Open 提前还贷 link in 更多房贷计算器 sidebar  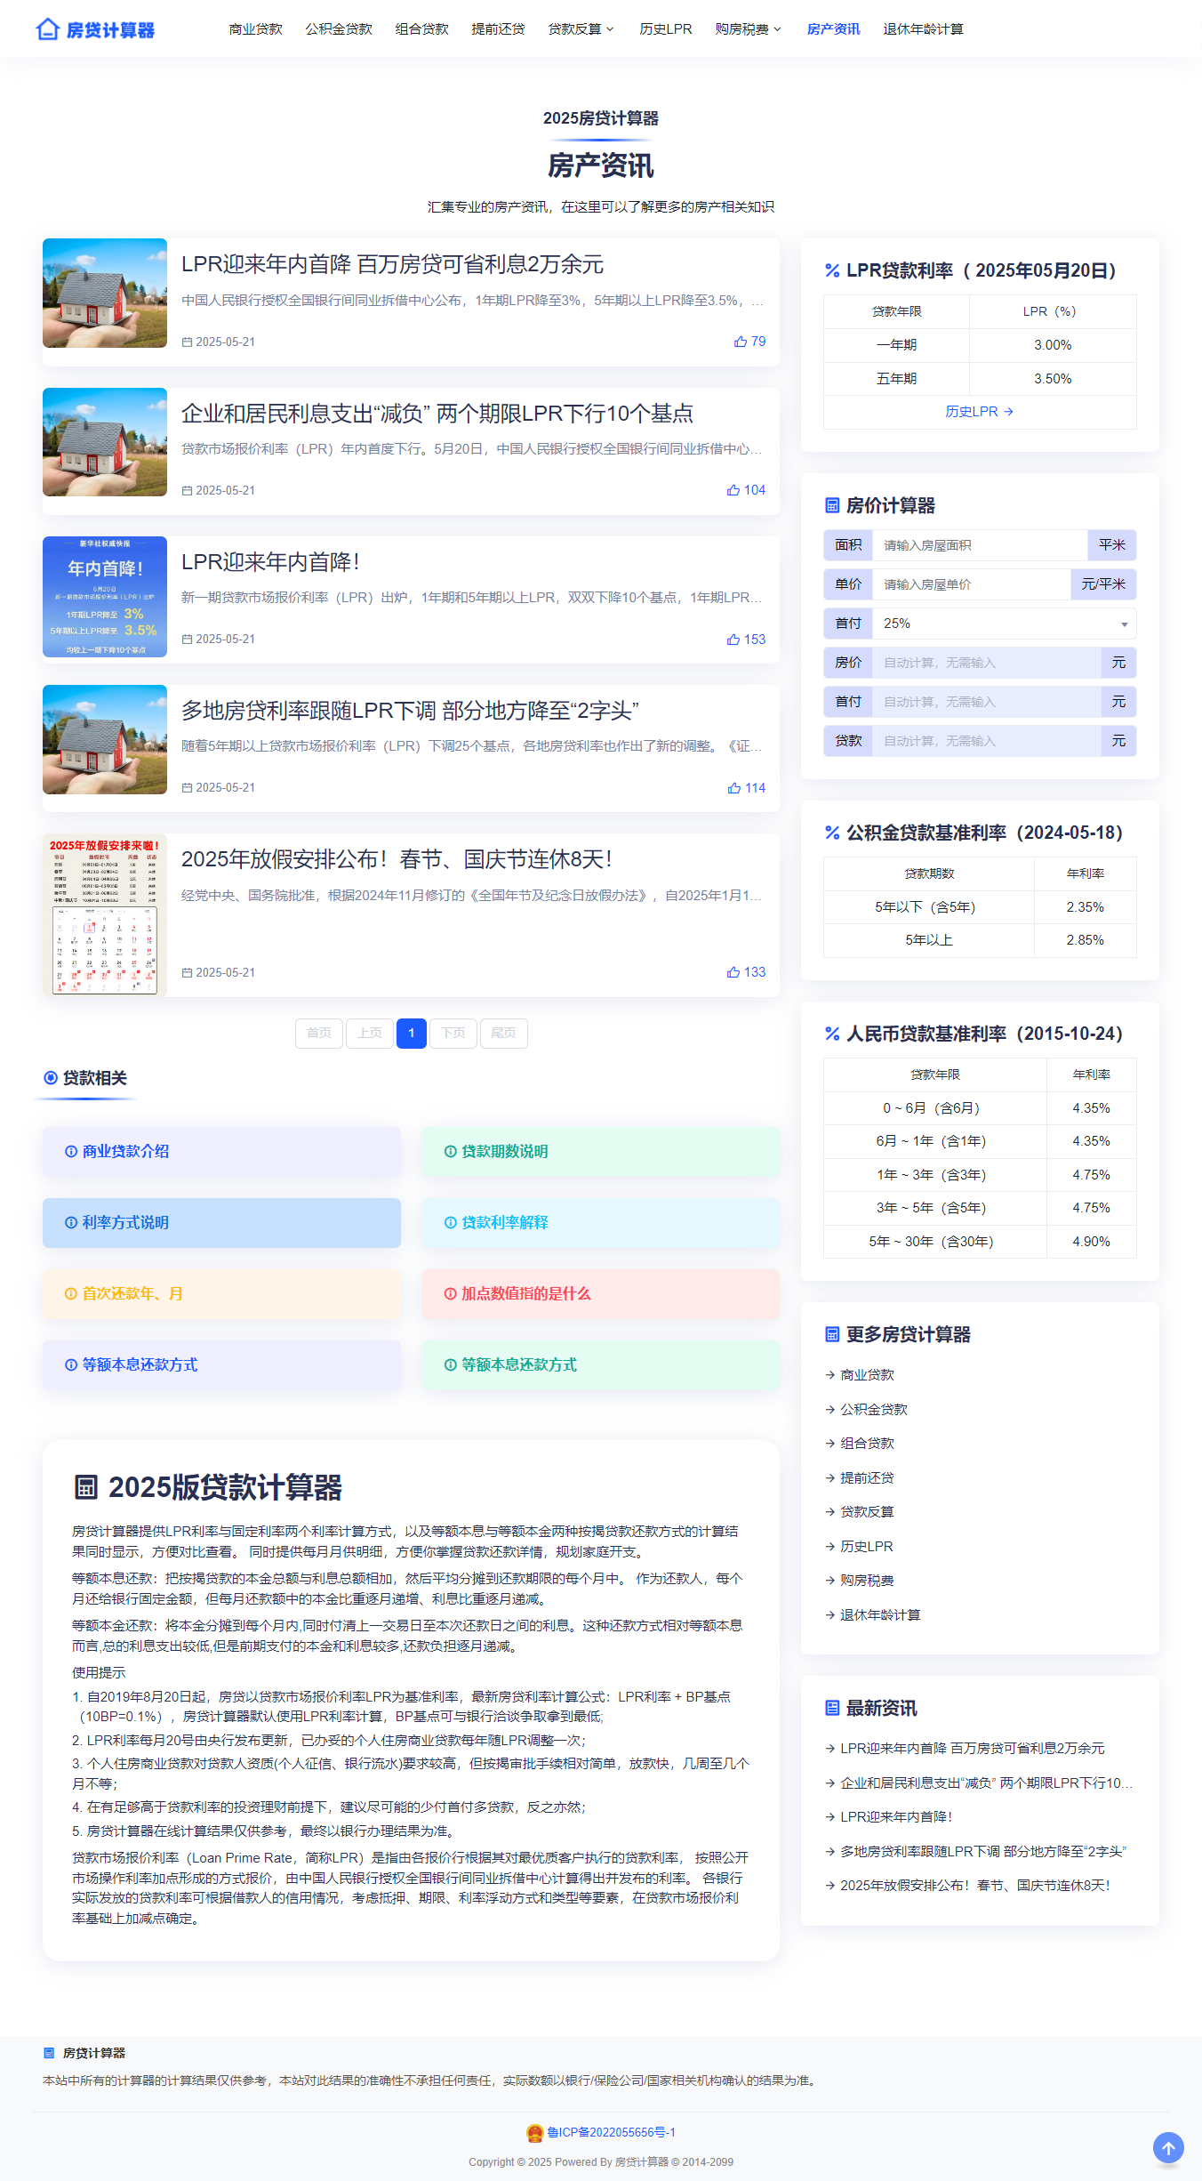click(x=867, y=1477)
